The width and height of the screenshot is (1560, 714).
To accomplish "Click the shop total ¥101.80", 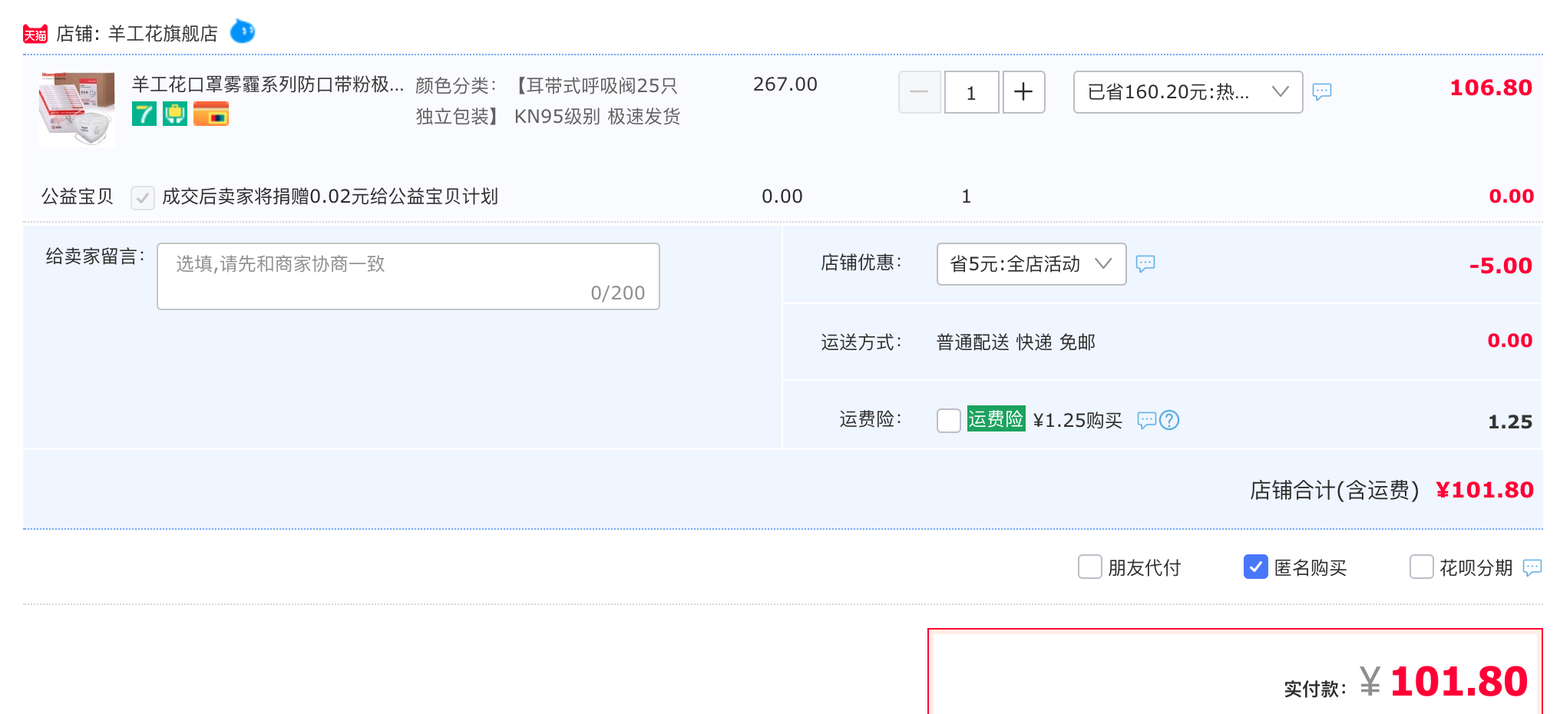I will point(1485,490).
